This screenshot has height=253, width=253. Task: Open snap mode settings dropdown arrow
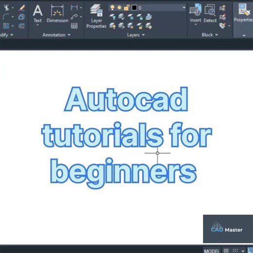point(243,251)
